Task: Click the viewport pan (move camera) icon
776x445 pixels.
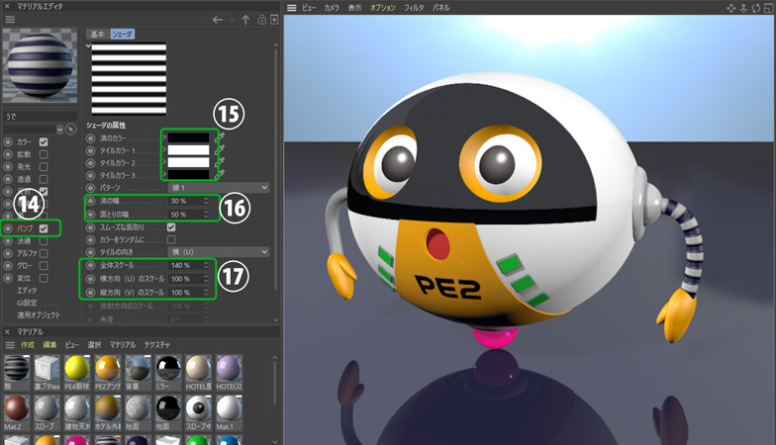Action: (x=731, y=7)
